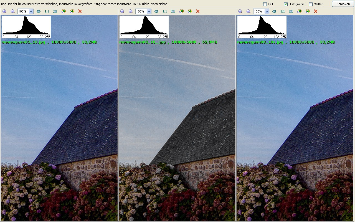Move right panel image to folder
This screenshot has width=355, height=222.
tap(308, 11)
